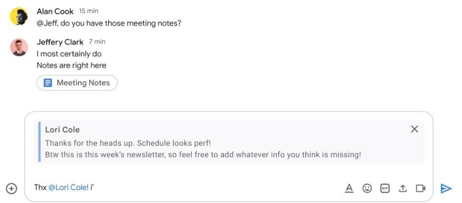Open the GIF selector

tap(385, 188)
